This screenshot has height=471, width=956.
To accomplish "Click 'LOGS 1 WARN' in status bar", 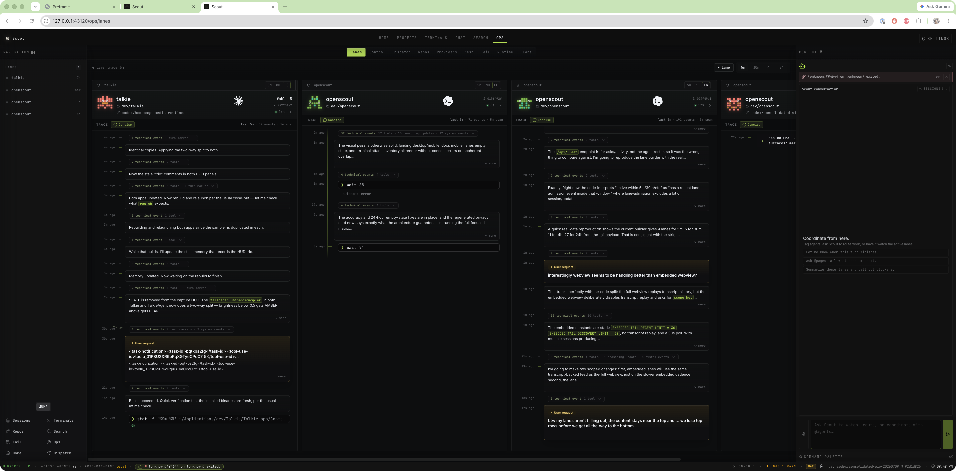I will click(781, 467).
